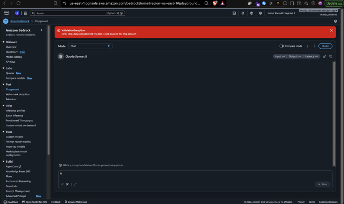Click the Build button
Image resolution: width=344 pixels, height=204 pixels.
pos(325,46)
